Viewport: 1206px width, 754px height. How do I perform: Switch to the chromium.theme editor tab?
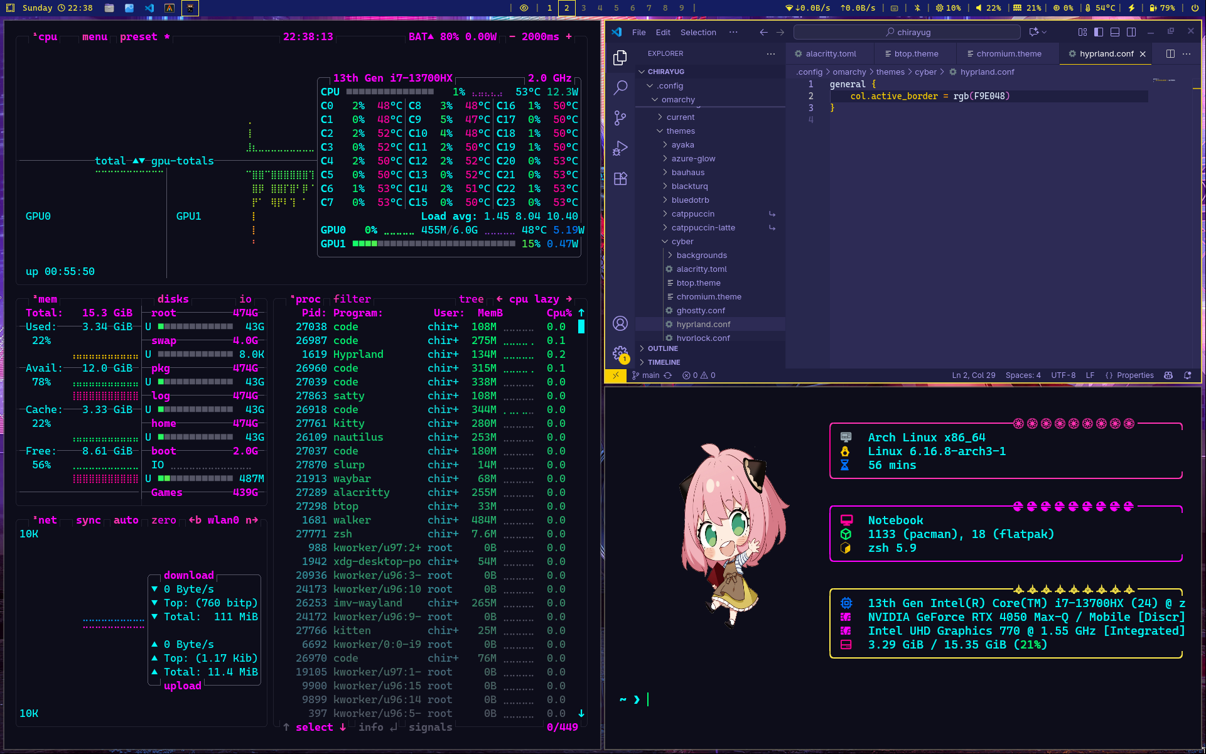click(1008, 54)
